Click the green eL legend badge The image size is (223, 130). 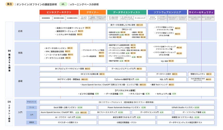[63, 4]
